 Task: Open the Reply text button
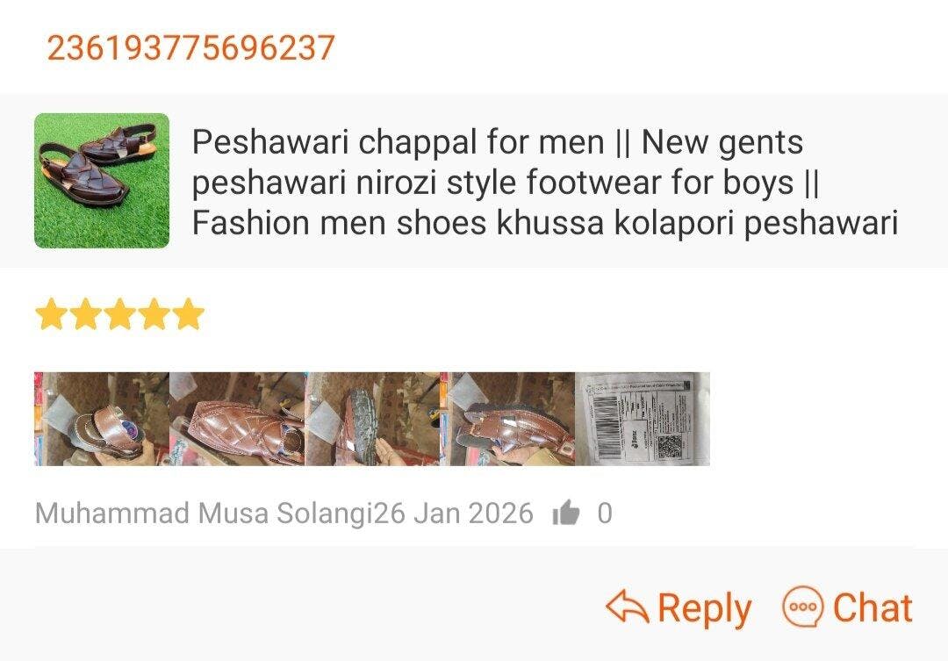point(704,607)
